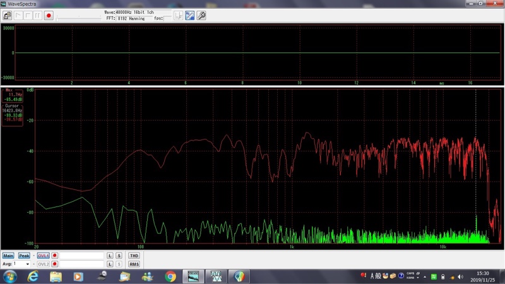505x284 pixels.
Task: Click the green network transfer tray icon
Action: (434, 277)
